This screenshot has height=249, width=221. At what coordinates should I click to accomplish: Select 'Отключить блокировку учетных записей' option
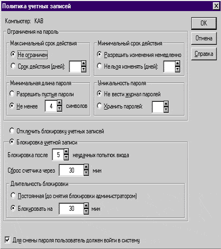pyautogui.click(x=12, y=131)
